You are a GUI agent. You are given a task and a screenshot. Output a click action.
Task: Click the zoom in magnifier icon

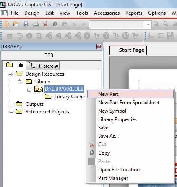click(x=156, y=24)
